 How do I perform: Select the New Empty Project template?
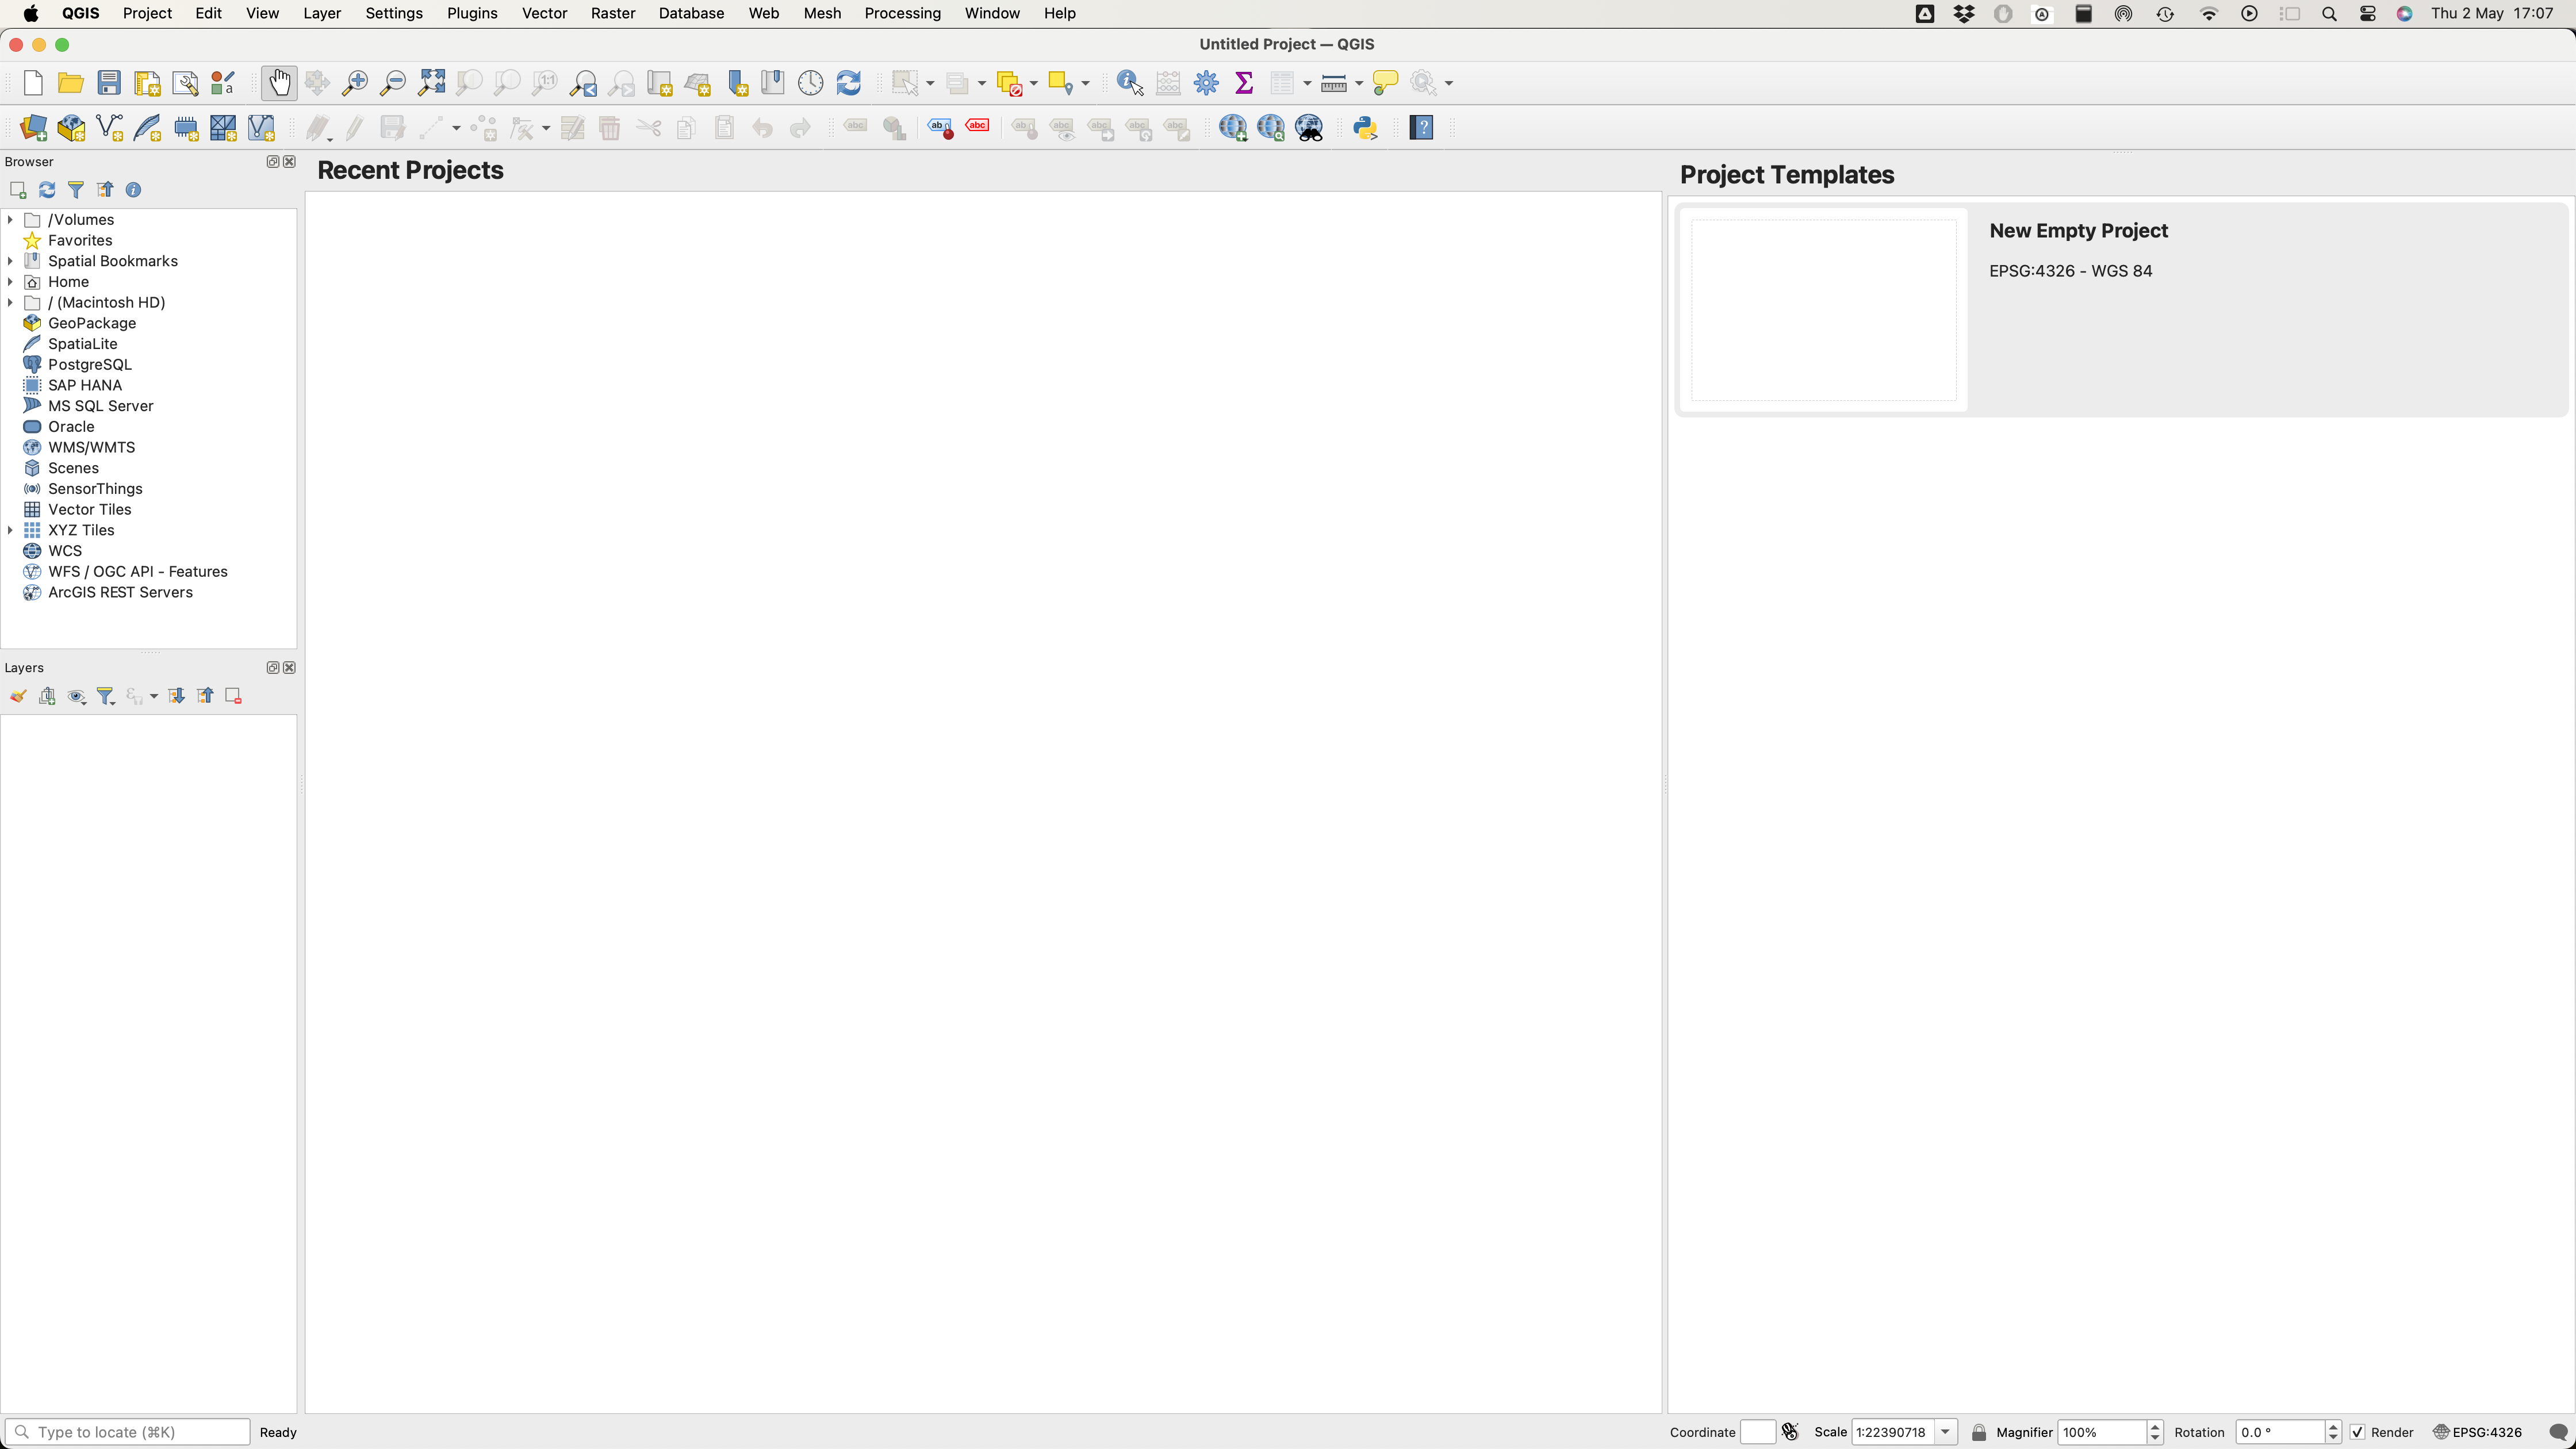(x=2078, y=231)
